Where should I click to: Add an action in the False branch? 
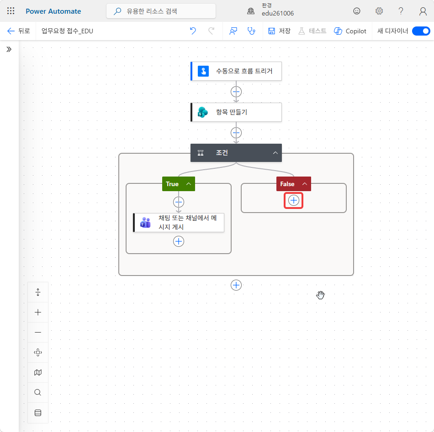(x=293, y=200)
